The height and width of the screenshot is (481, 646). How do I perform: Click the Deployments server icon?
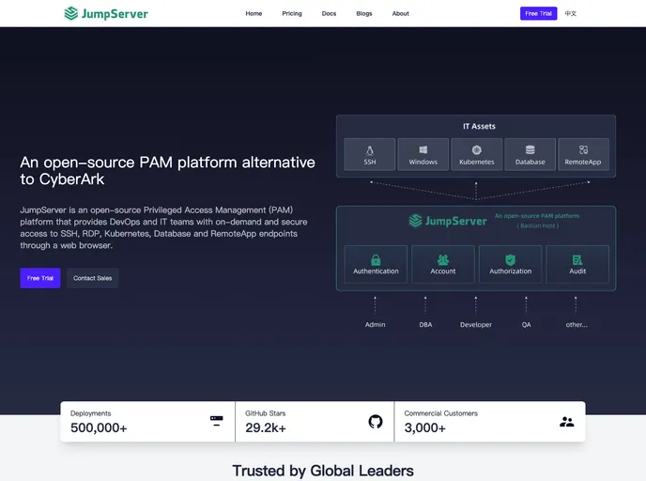pos(216,421)
